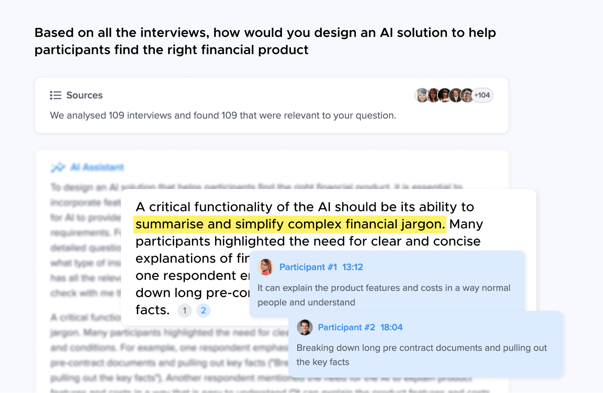This screenshot has height=393, width=603.
Task: Jump to timestamp 18:04
Action: 391,327
